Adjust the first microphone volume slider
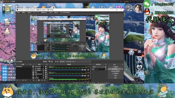Image resolution: width=175 pixels, height=98 pixels. [66, 70]
